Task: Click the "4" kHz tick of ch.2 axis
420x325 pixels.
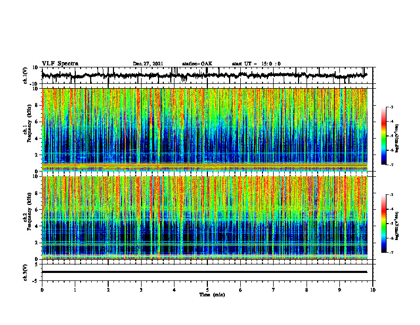Action: (x=37, y=226)
